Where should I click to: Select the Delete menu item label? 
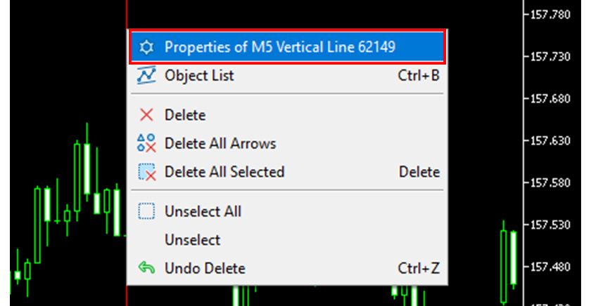click(x=185, y=114)
